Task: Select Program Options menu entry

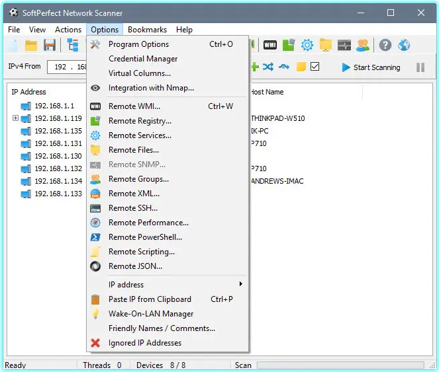Action: point(168,44)
